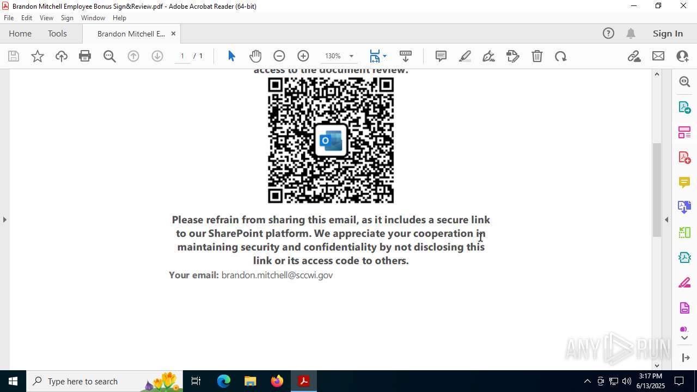Click the page number input field
697x392 pixels.
click(x=182, y=56)
